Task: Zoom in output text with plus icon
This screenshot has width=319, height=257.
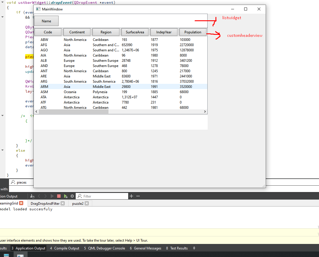Action: tap(131, 196)
